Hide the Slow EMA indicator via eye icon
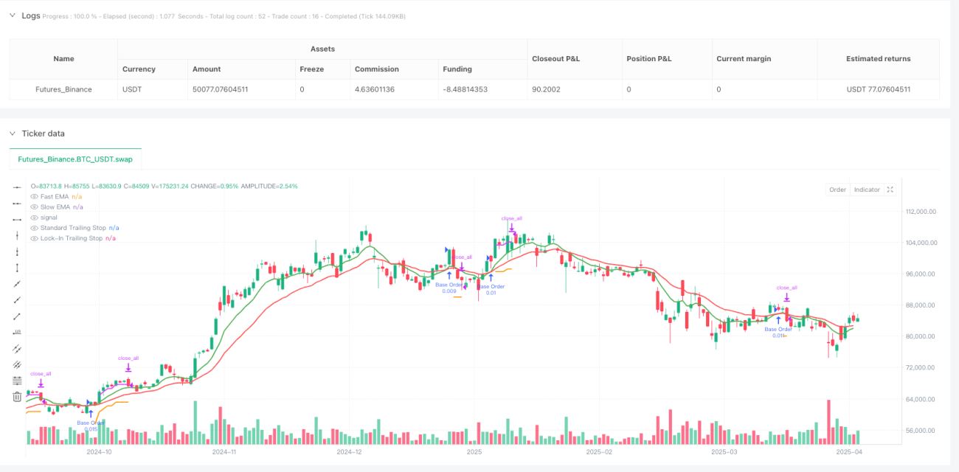The height and width of the screenshot is (472, 959). click(x=34, y=207)
